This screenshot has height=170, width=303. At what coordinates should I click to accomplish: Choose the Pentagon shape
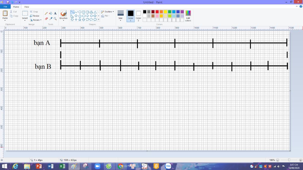click(x=80, y=16)
